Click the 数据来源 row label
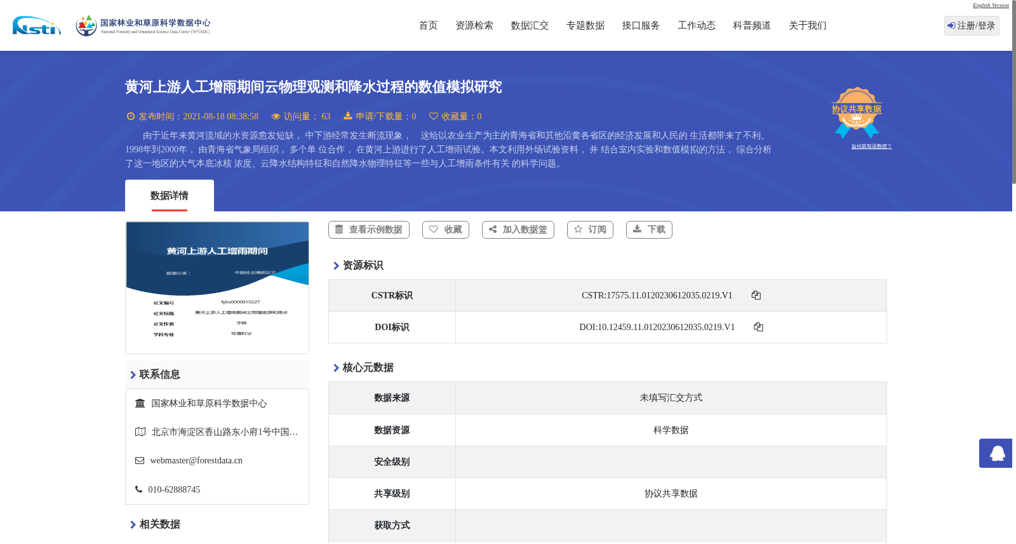 [x=392, y=398]
